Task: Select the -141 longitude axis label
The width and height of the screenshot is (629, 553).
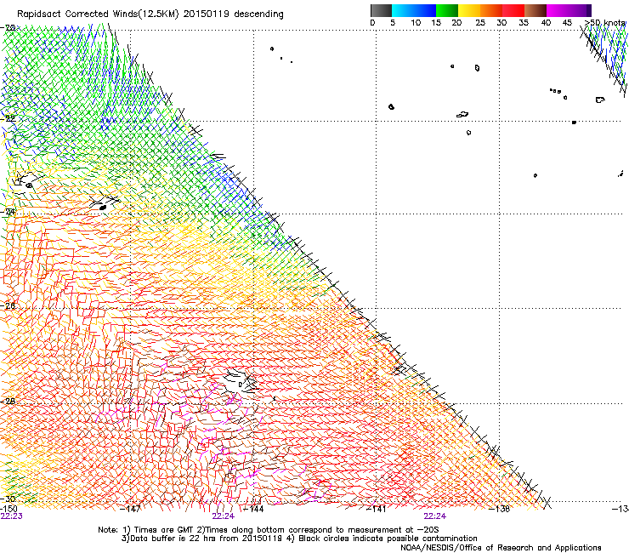Action: point(376,509)
